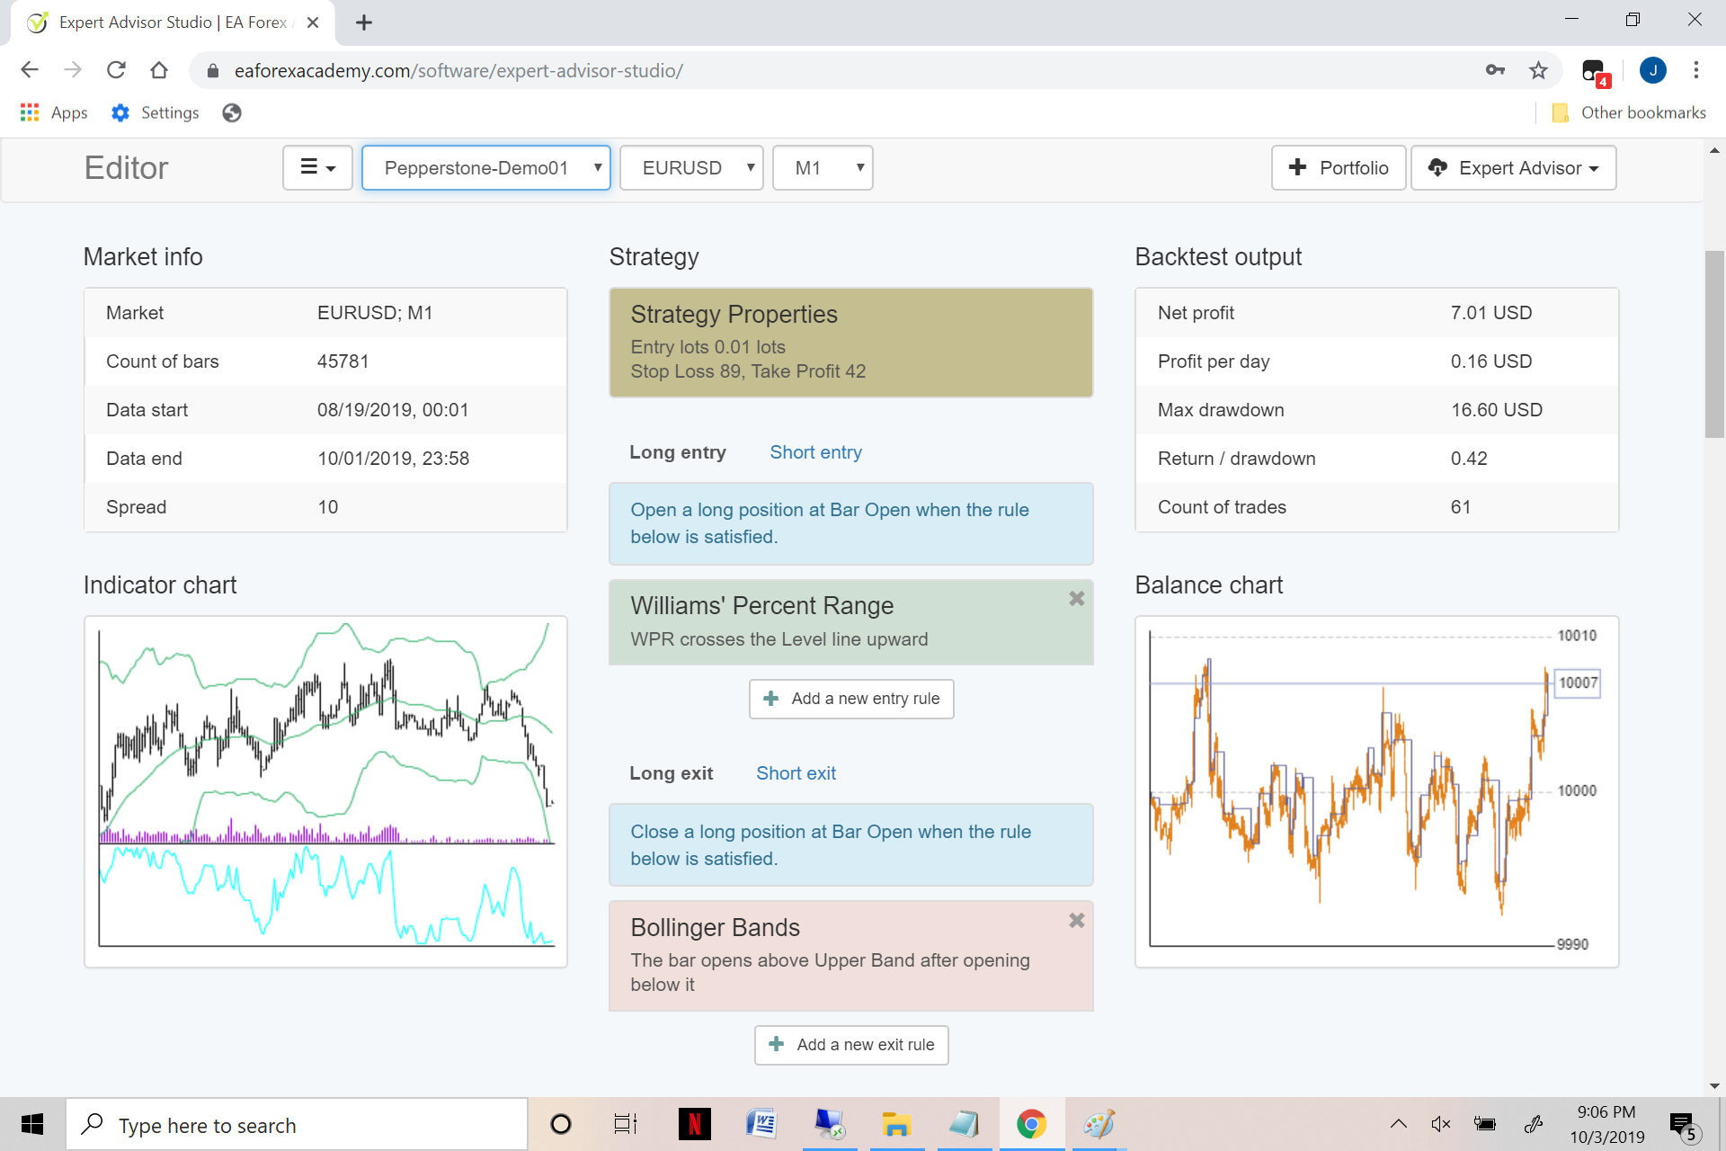This screenshot has width=1726, height=1151.
Task: Open the remote desktop taskbar app
Action: coord(829,1124)
